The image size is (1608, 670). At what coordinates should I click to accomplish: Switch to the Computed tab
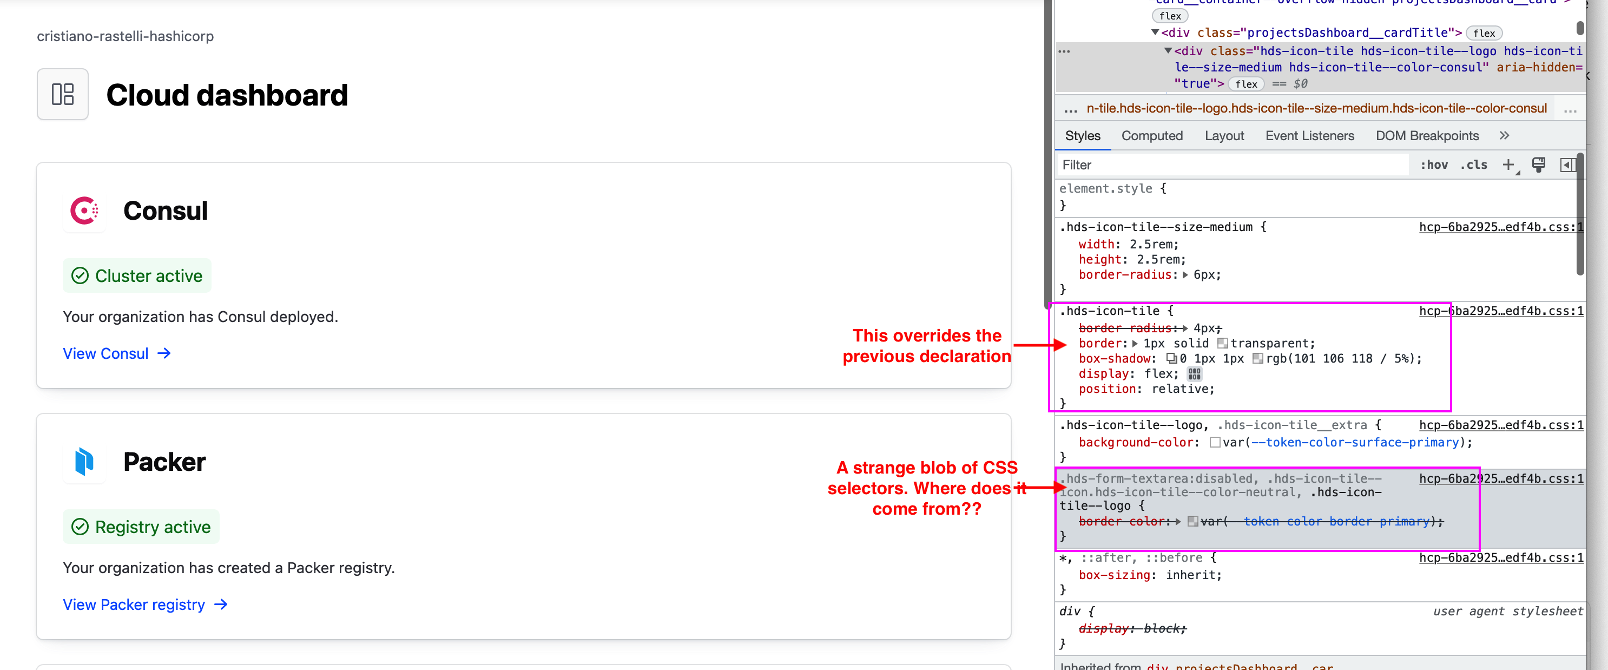(x=1152, y=135)
